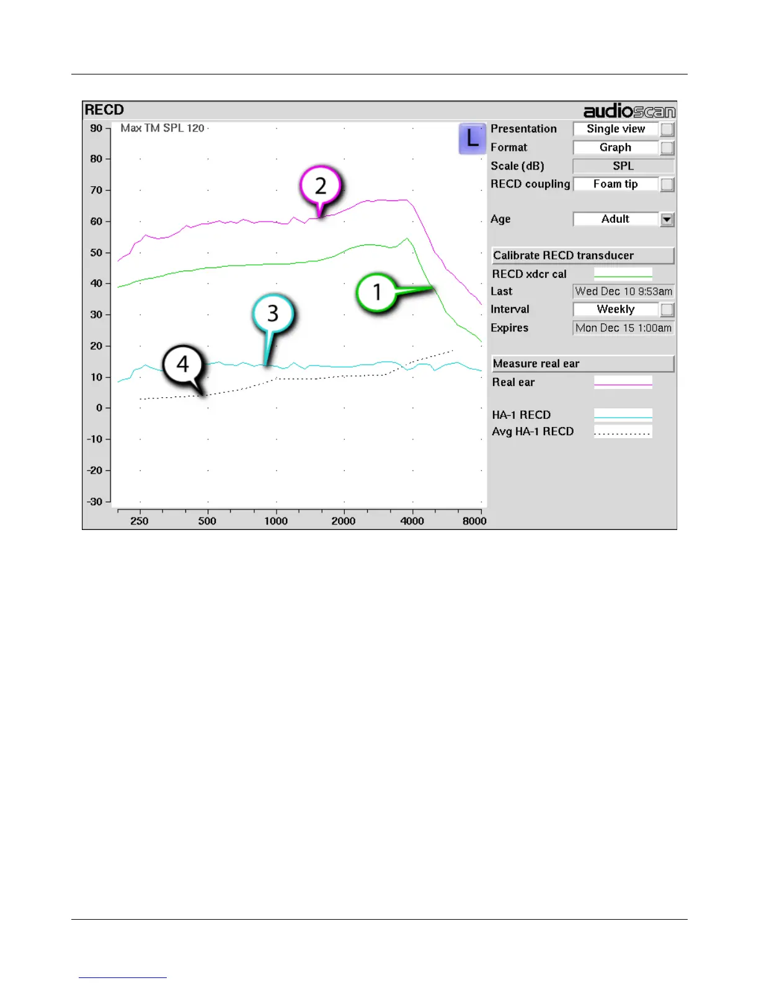Click the Last calibration date field
The height and width of the screenshot is (983, 759).
(623, 291)
